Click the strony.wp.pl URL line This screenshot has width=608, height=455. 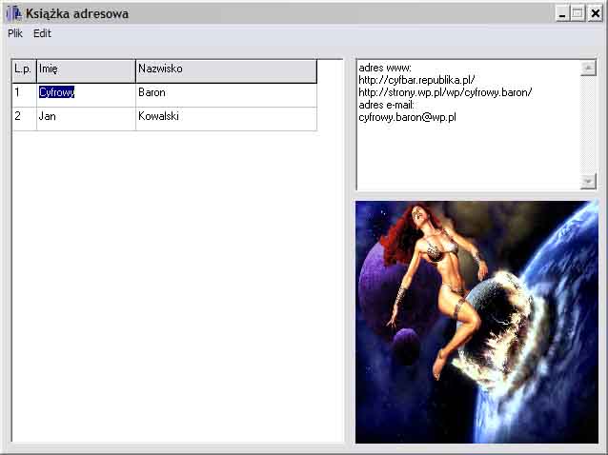point(445,92)
